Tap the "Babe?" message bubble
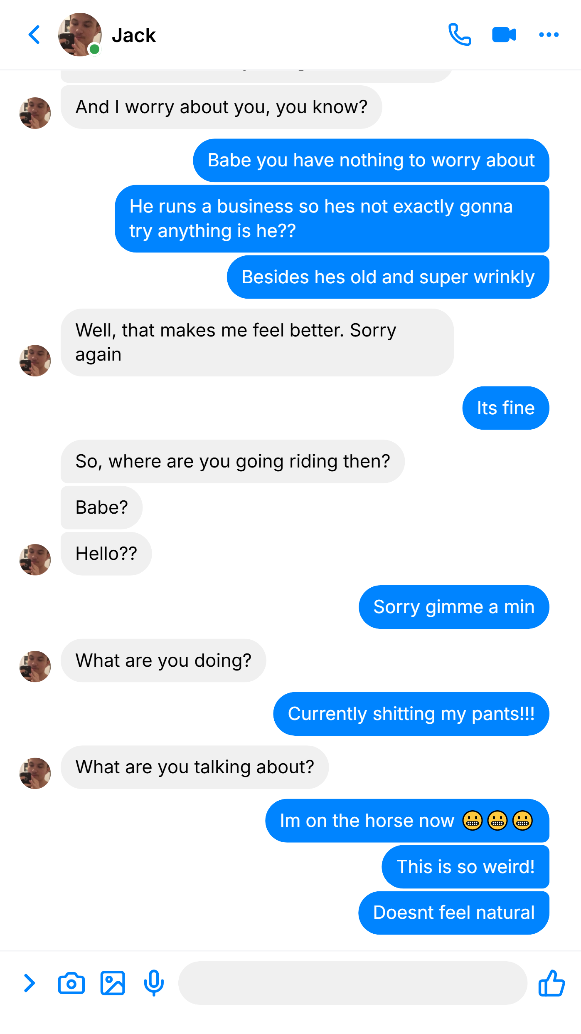Image resolution: width=581 pixels, height=1034 pixels. tap(101, 508)
